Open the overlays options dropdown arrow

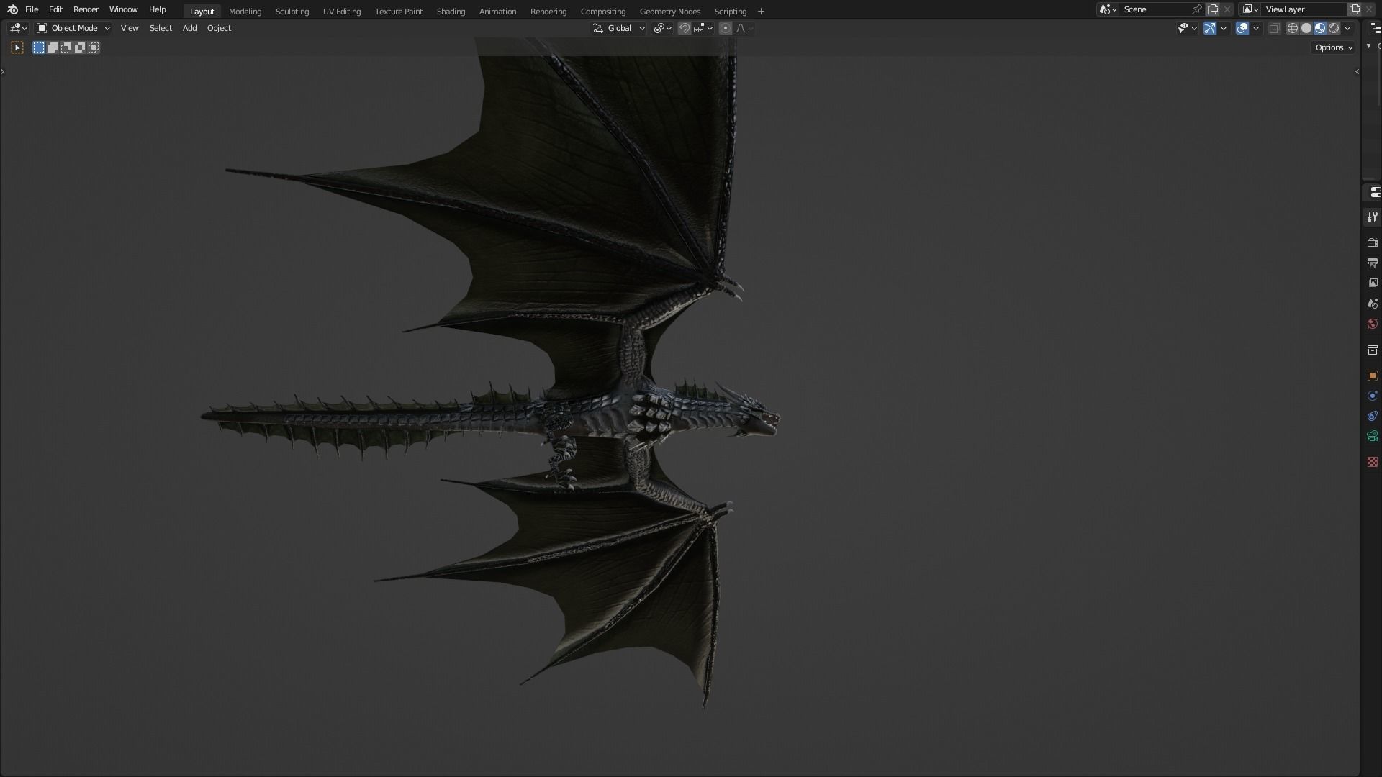click(x=1256, y=28)
